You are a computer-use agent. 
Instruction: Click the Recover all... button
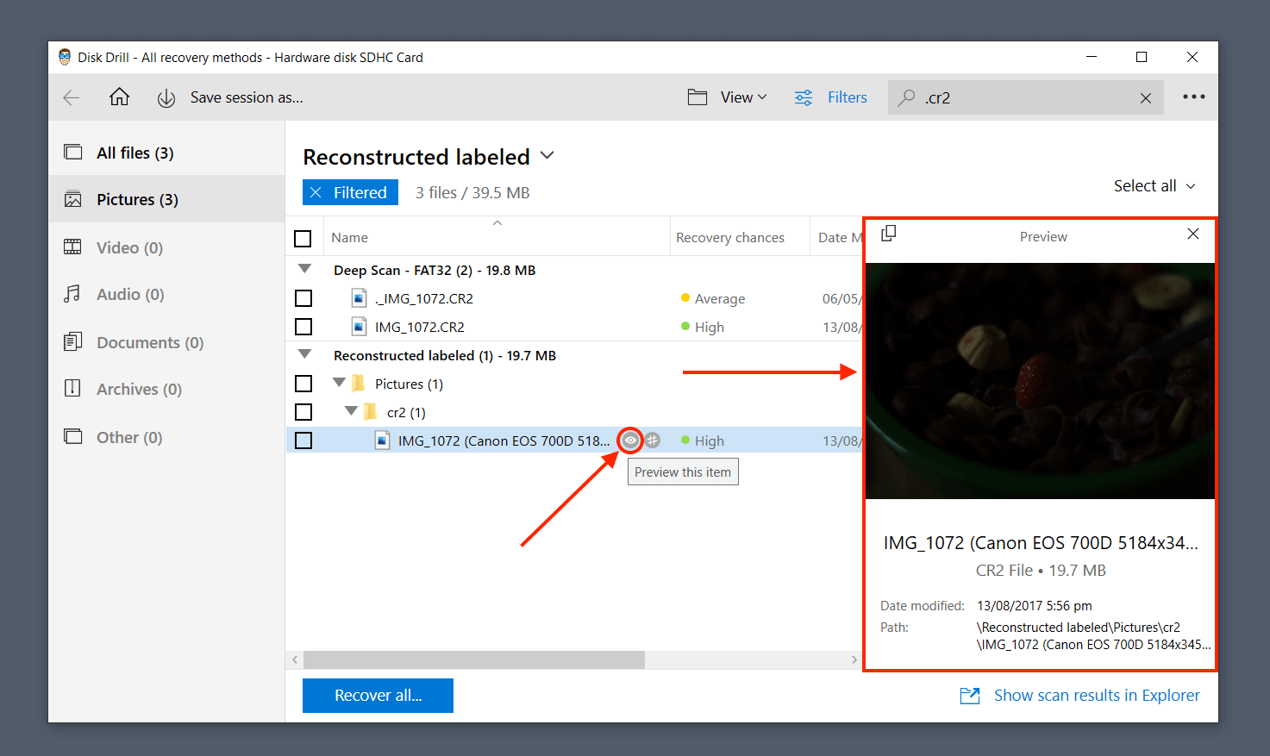point(378,696)
